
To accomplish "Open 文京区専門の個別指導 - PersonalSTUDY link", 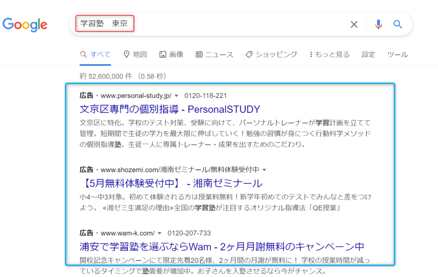I will (x=170, y=109).
